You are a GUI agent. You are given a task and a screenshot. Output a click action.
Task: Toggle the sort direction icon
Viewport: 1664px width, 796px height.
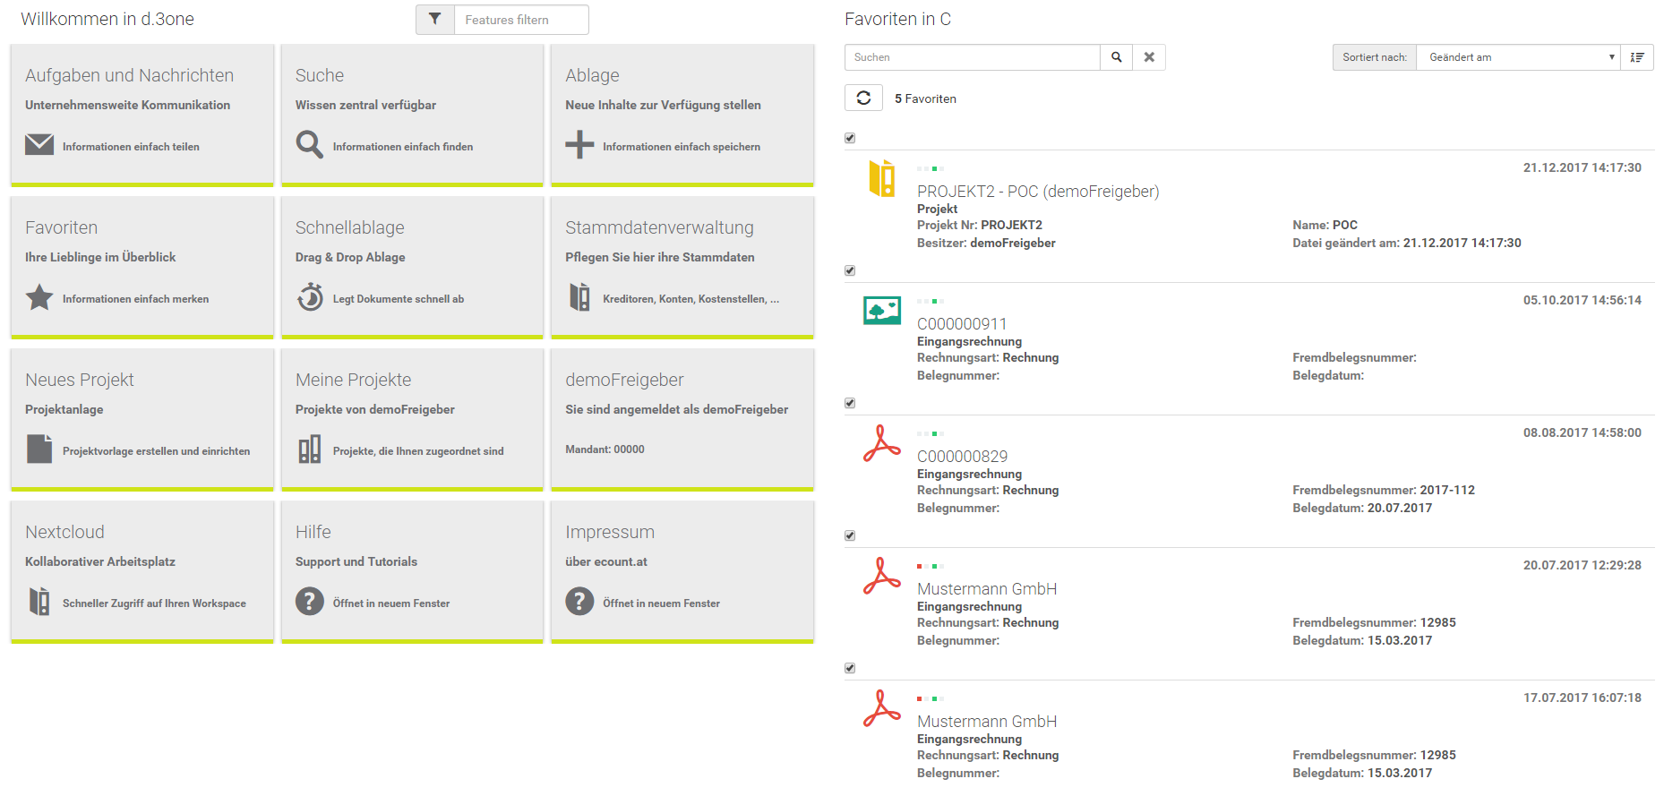click(x=1637, y=57)
